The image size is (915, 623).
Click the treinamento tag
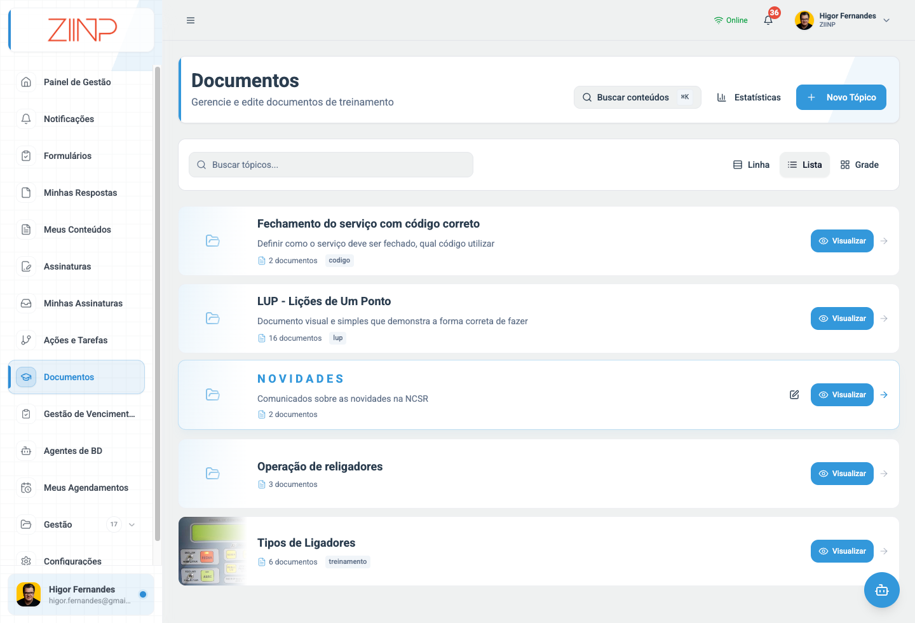[x=348, y=562]
